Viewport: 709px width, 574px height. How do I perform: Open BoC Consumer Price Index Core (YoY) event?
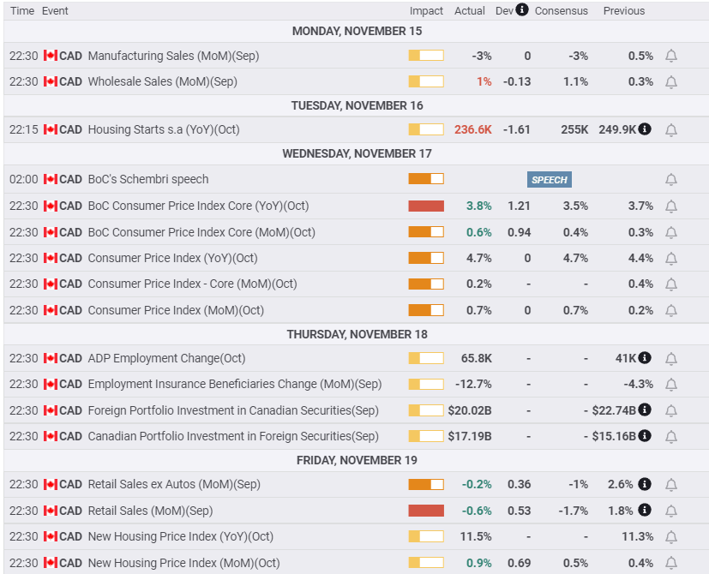[x=198, y=206]
